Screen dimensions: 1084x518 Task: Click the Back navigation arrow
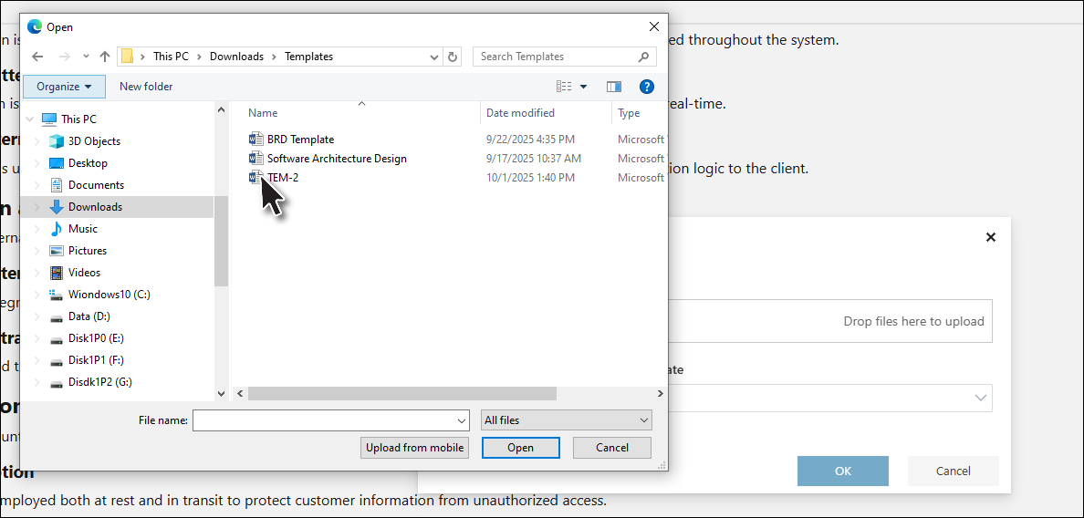pyautogui.click(x=36, y=57)
